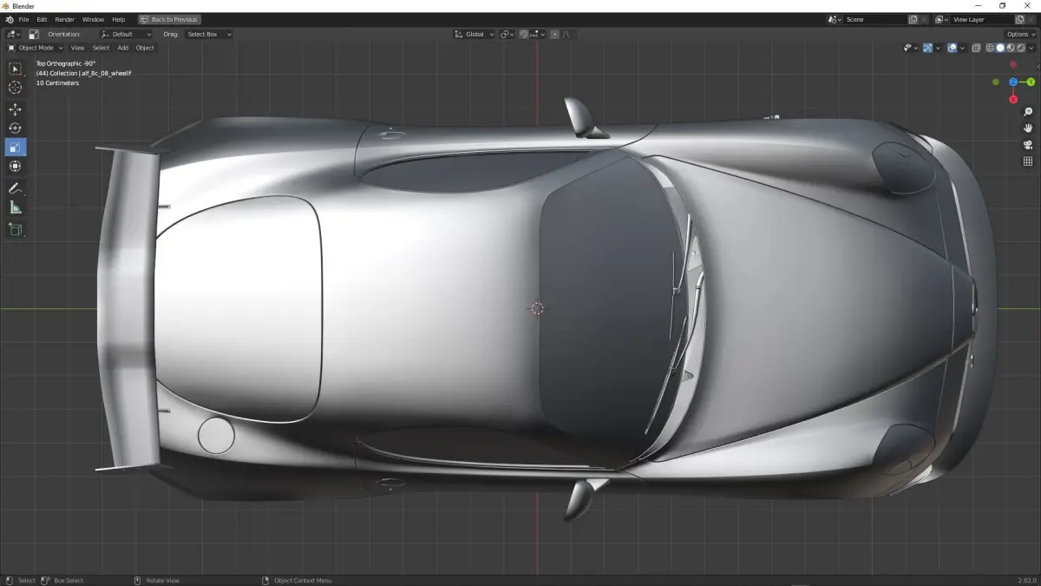Maximize the Blender window

coord(1002,5)
